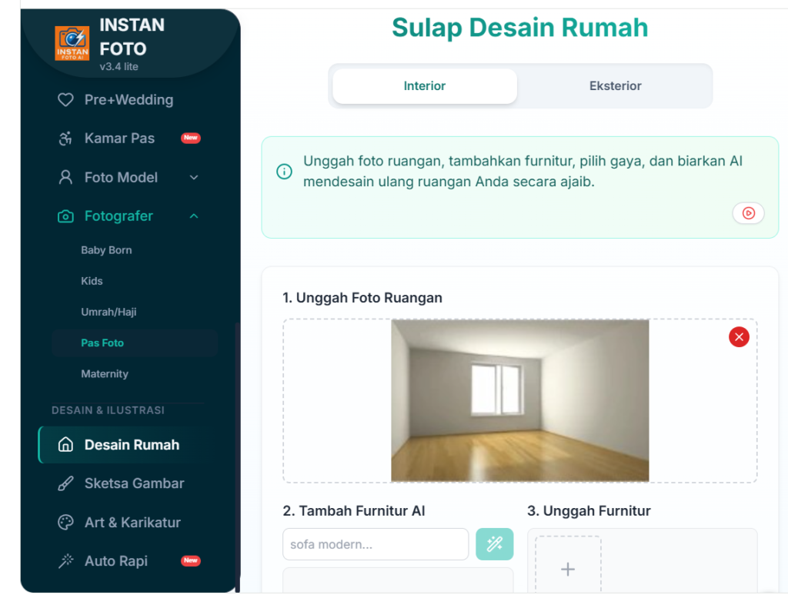
Task: Open the Baby Born submenu item
Action: tap(106, 249)
